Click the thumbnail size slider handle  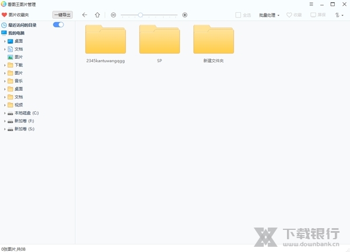point(141,15)
